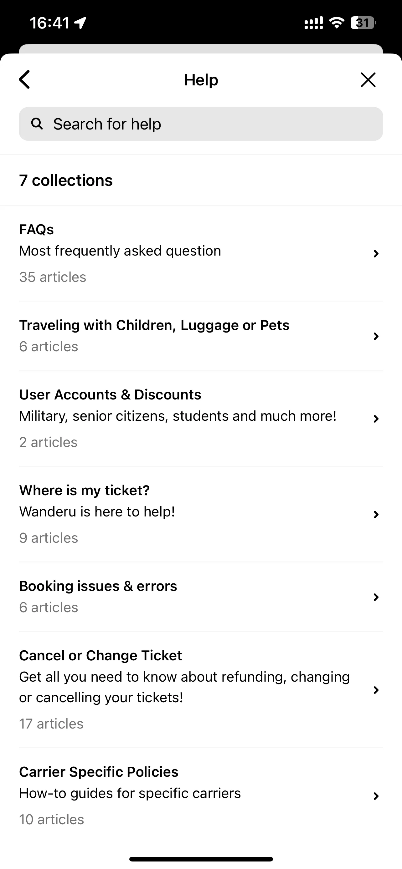Tap the magnifying glass search icon
This screenshot has width=402, height=869.
(x=37, y=124)
